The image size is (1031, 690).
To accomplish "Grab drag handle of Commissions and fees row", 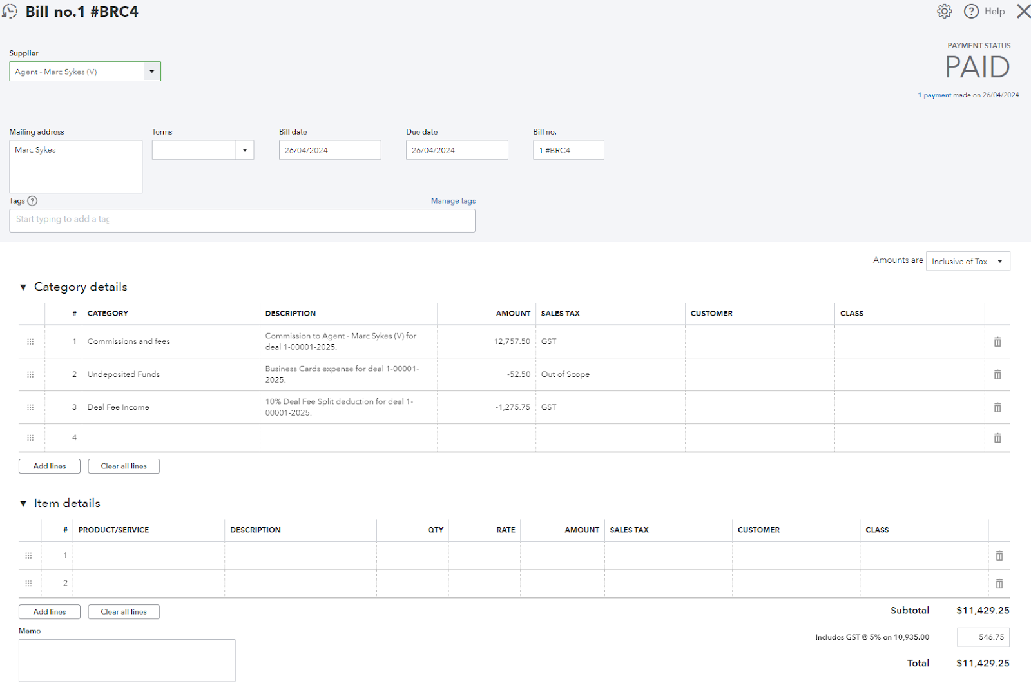I will click(30, 341).
